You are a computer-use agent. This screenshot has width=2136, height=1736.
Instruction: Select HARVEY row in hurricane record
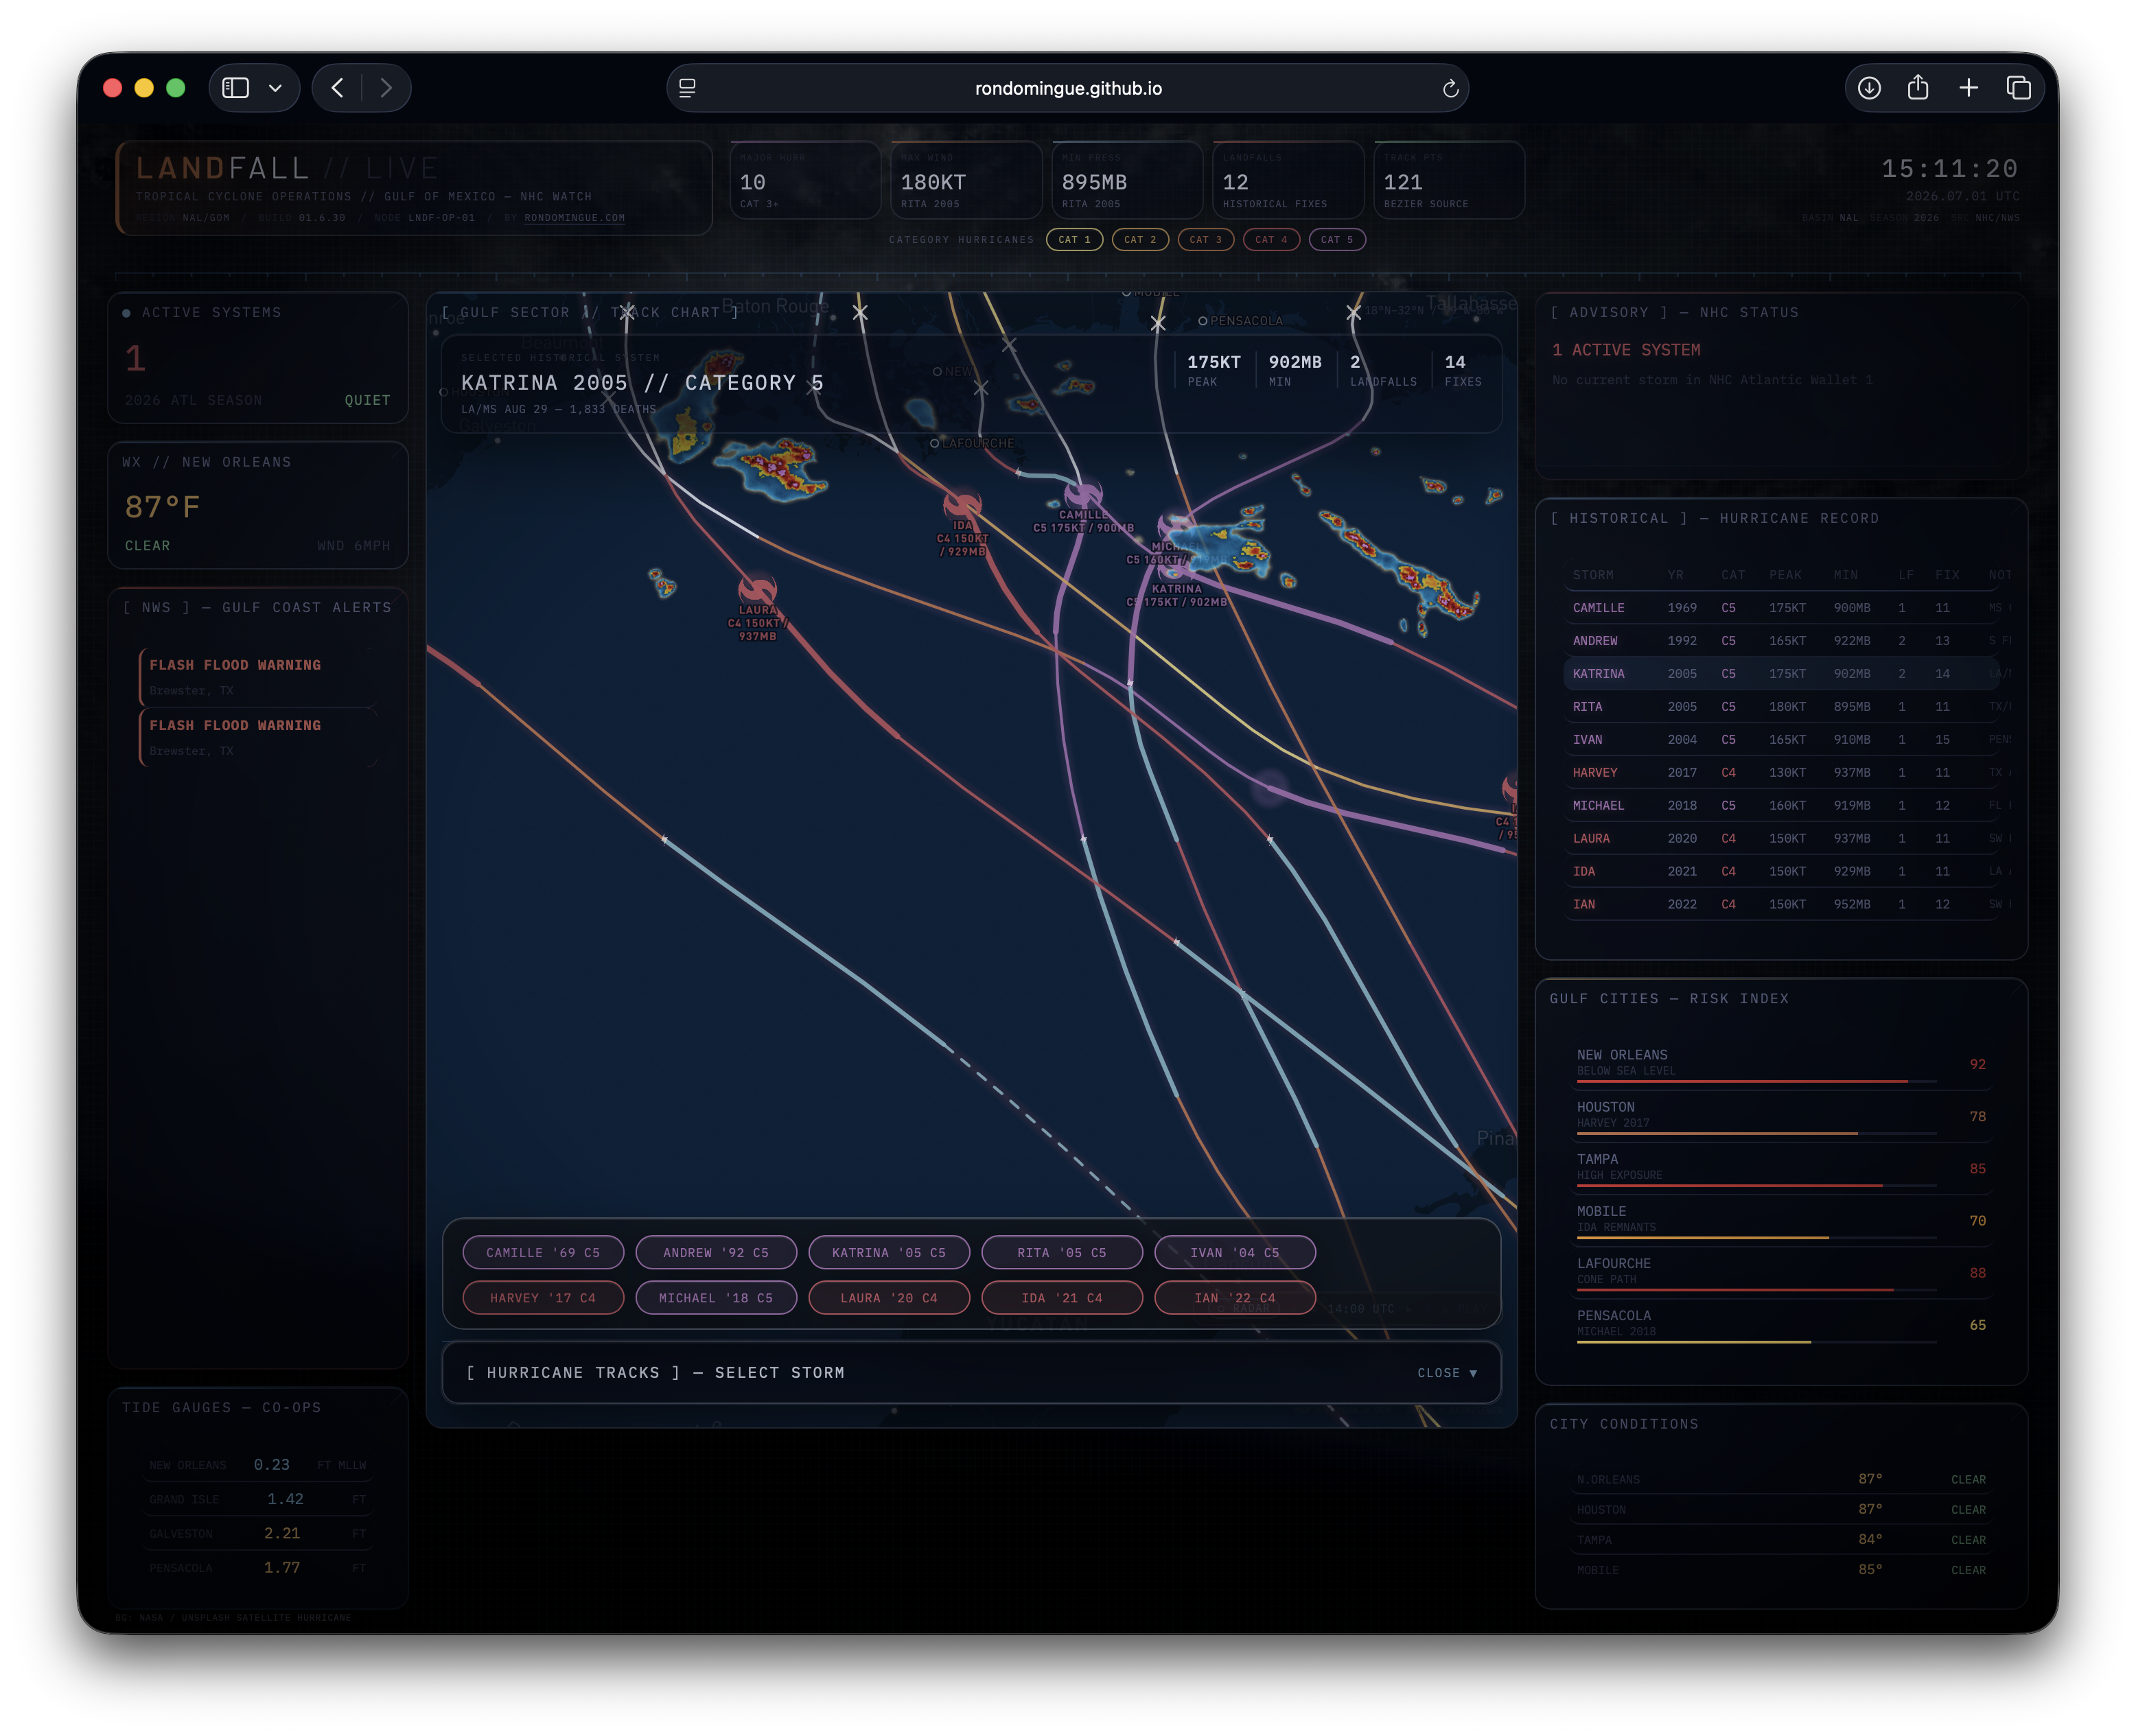(x=1781, y=773)
